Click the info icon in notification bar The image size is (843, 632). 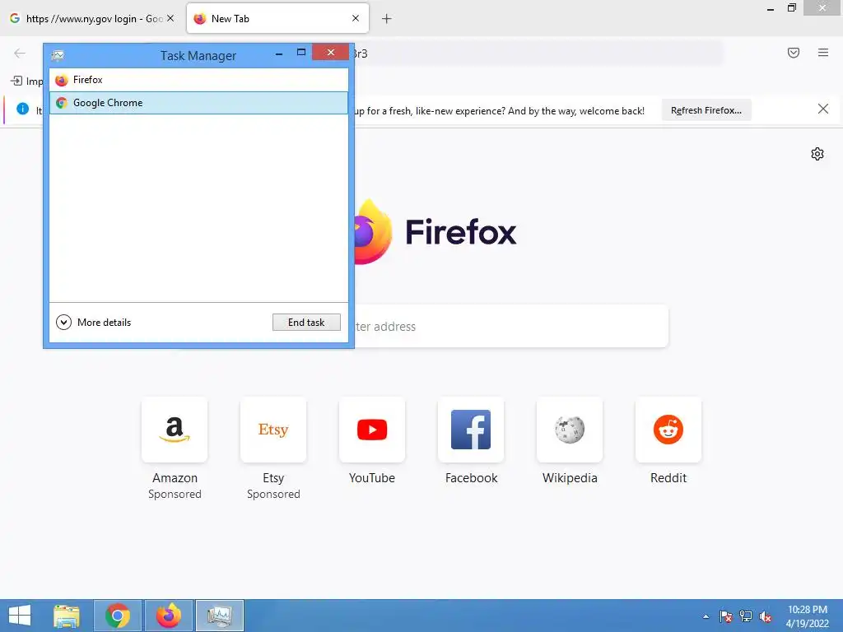[22, 109]
